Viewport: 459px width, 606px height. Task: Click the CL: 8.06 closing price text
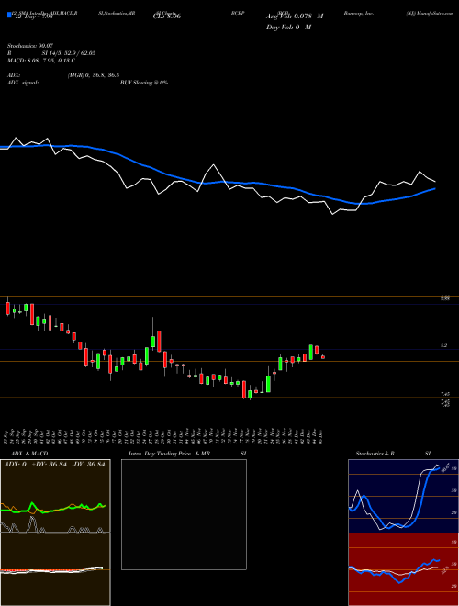167,17
